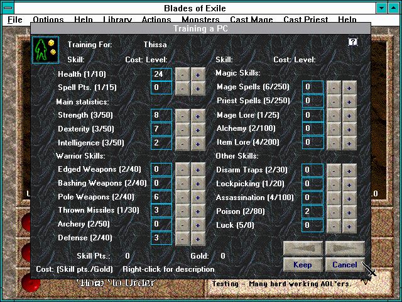Go to previous PC with left arrow
Image resolution: width=402 pixels, height=302 pixels.
coord(303,248)
